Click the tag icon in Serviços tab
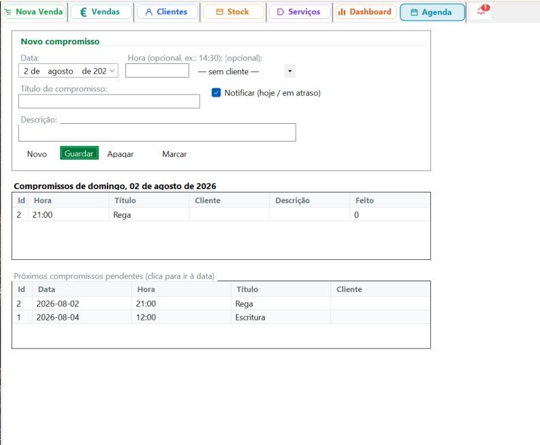This screenshot has height=445, width=540. pos(281,12)
